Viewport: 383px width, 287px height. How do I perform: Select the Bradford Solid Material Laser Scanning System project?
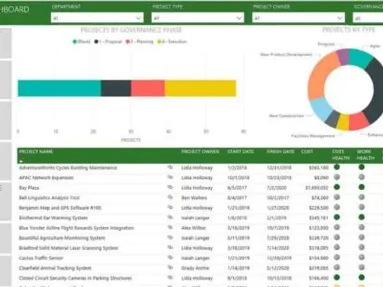(68, 248)
